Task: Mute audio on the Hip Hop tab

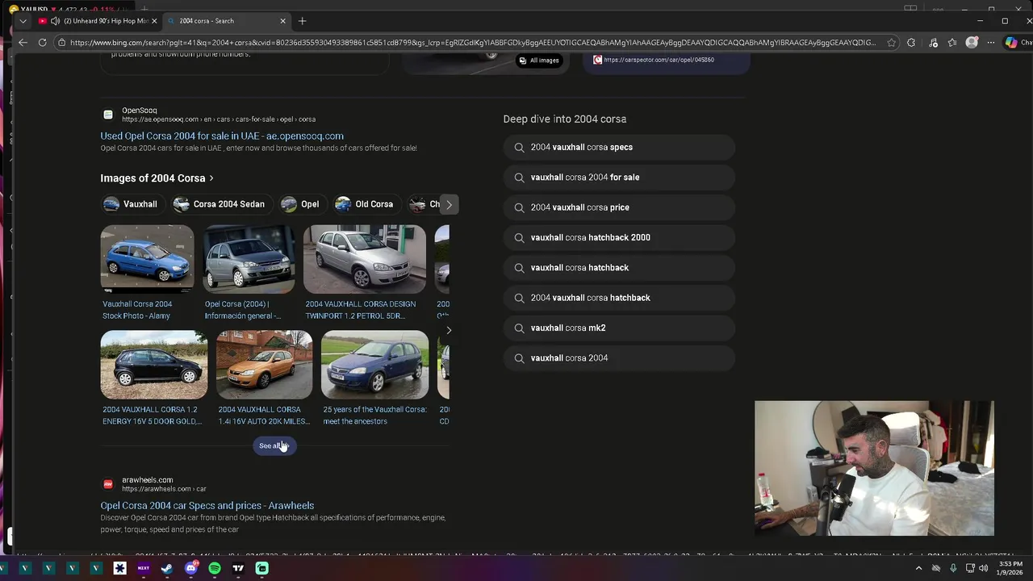Action: pyautogui.click(x=54, y=21)
